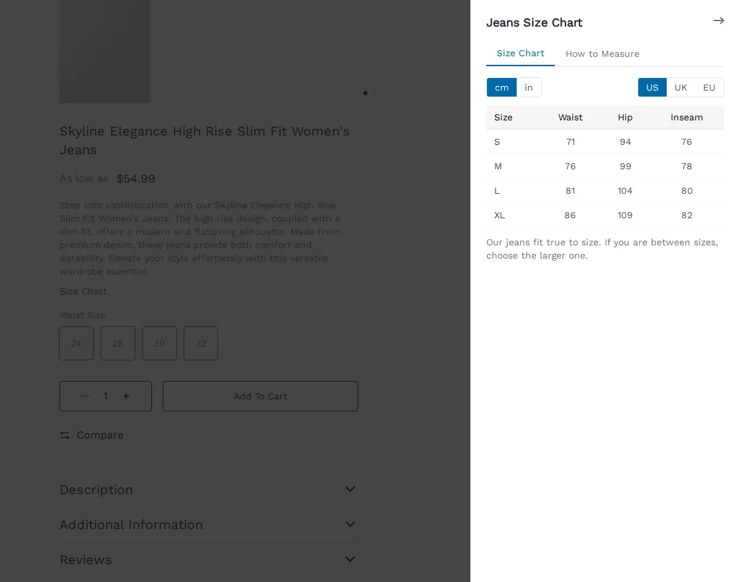
Task: Click inseam value 80 for size L
Action: [x=686, y=191]
